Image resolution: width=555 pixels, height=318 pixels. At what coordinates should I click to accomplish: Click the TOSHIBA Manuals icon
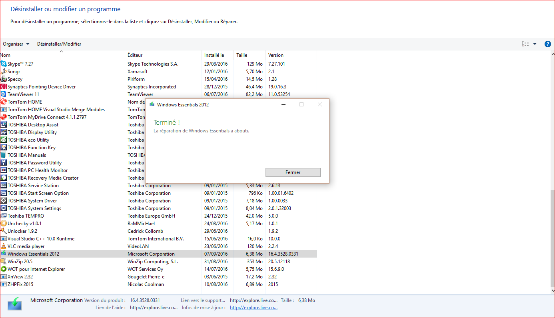tap(4, 155)
